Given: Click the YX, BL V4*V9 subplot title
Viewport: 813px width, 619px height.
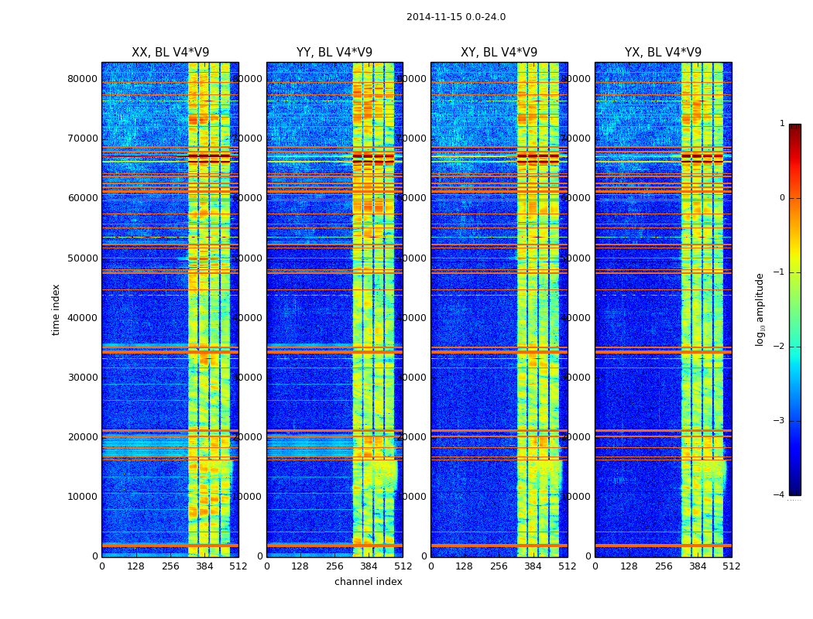Looking at the screenshot, I should (663, 53).
